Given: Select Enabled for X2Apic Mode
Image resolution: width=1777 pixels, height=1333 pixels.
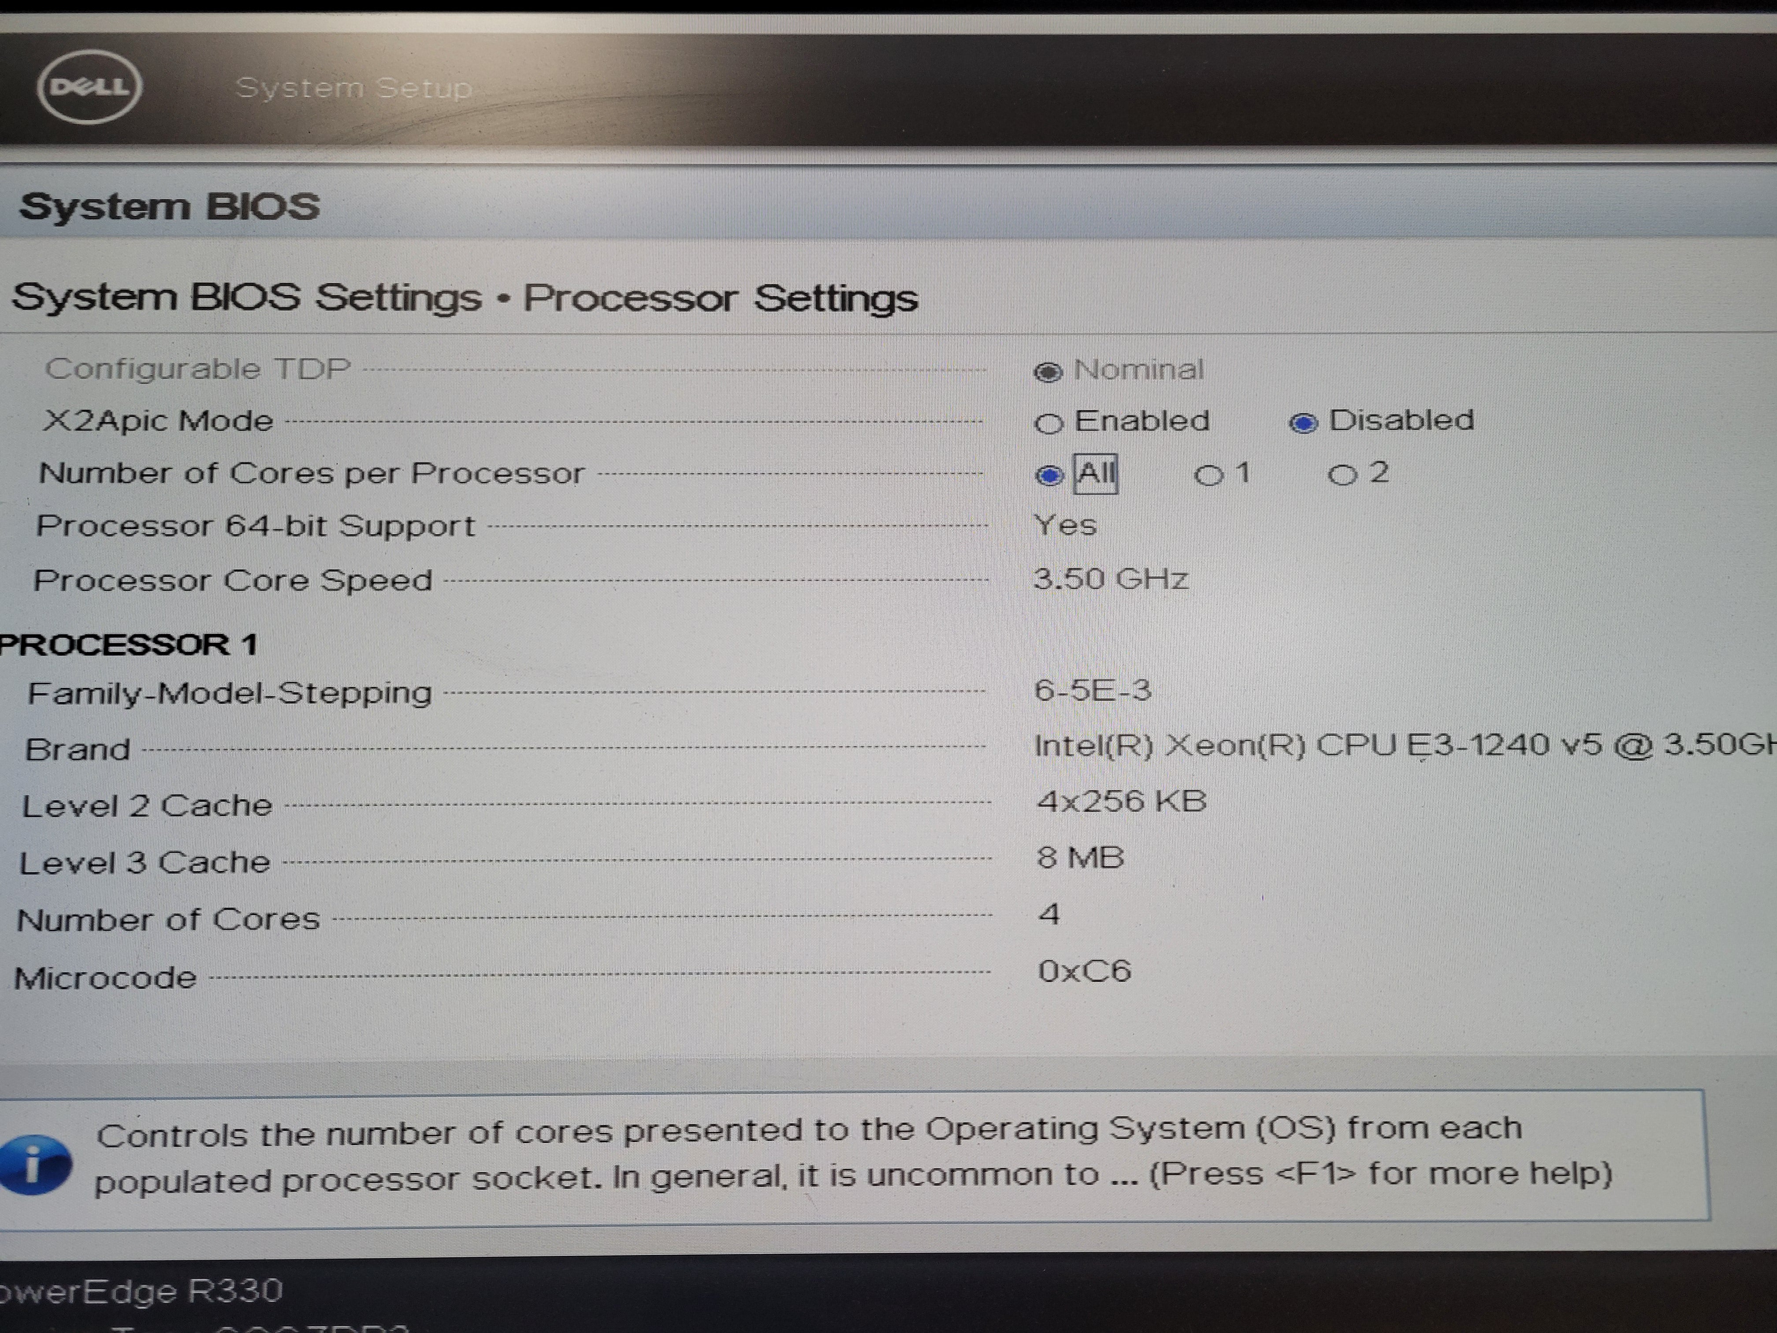Looking at the screenshot, I should point(1048,424).
